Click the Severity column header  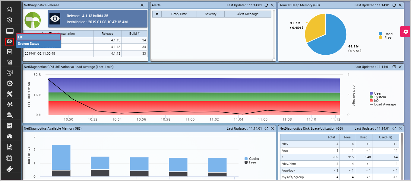click(x=210, y=14)
